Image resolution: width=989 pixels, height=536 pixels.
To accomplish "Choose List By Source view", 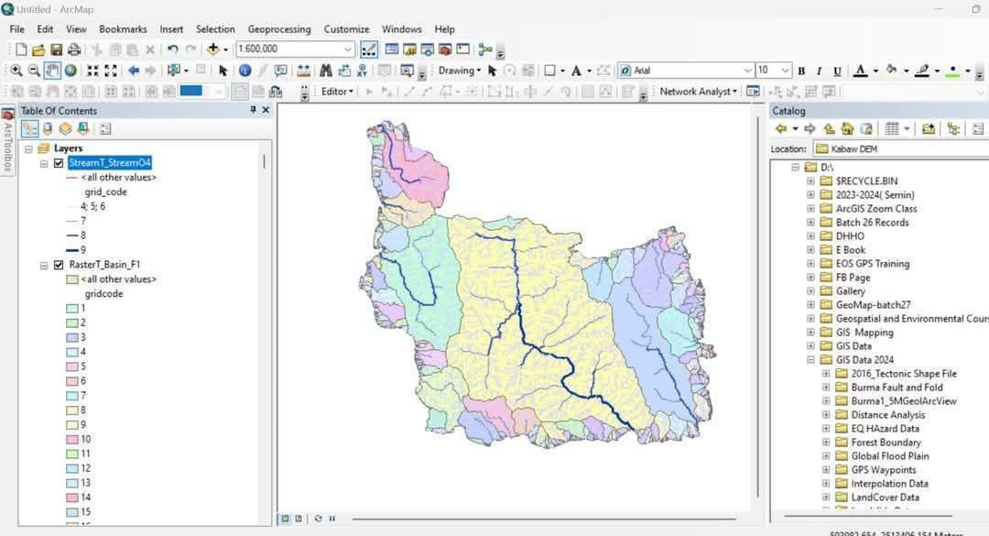I will tap(48, 129).
